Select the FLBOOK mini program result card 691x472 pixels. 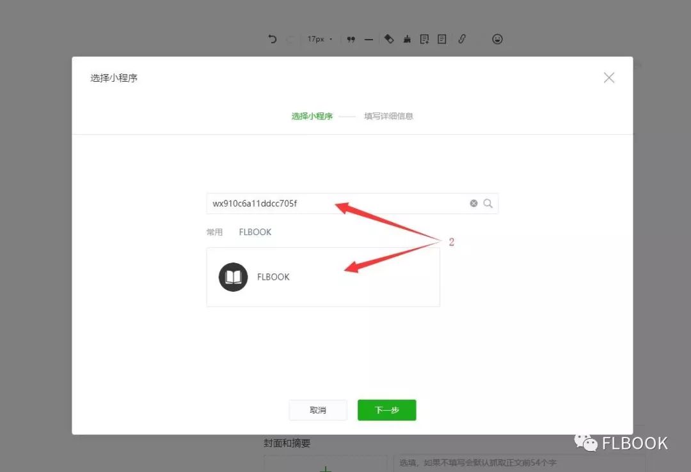point(323,277)
